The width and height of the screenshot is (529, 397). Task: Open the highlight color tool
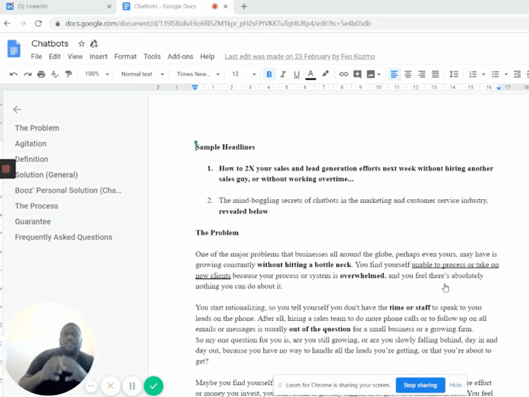point(325,73)
